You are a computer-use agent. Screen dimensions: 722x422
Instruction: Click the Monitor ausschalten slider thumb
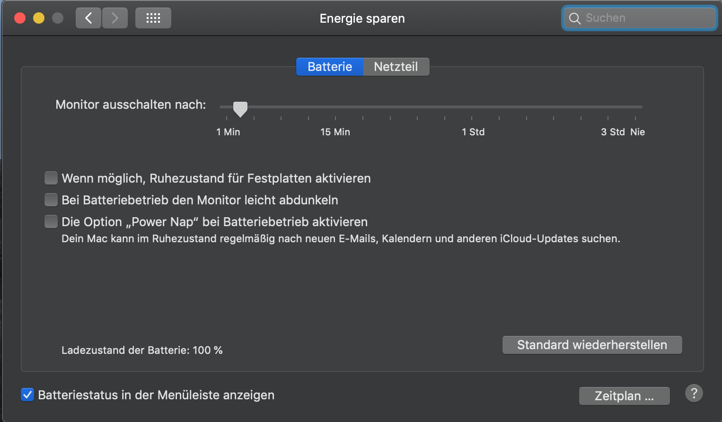(240, 109)
